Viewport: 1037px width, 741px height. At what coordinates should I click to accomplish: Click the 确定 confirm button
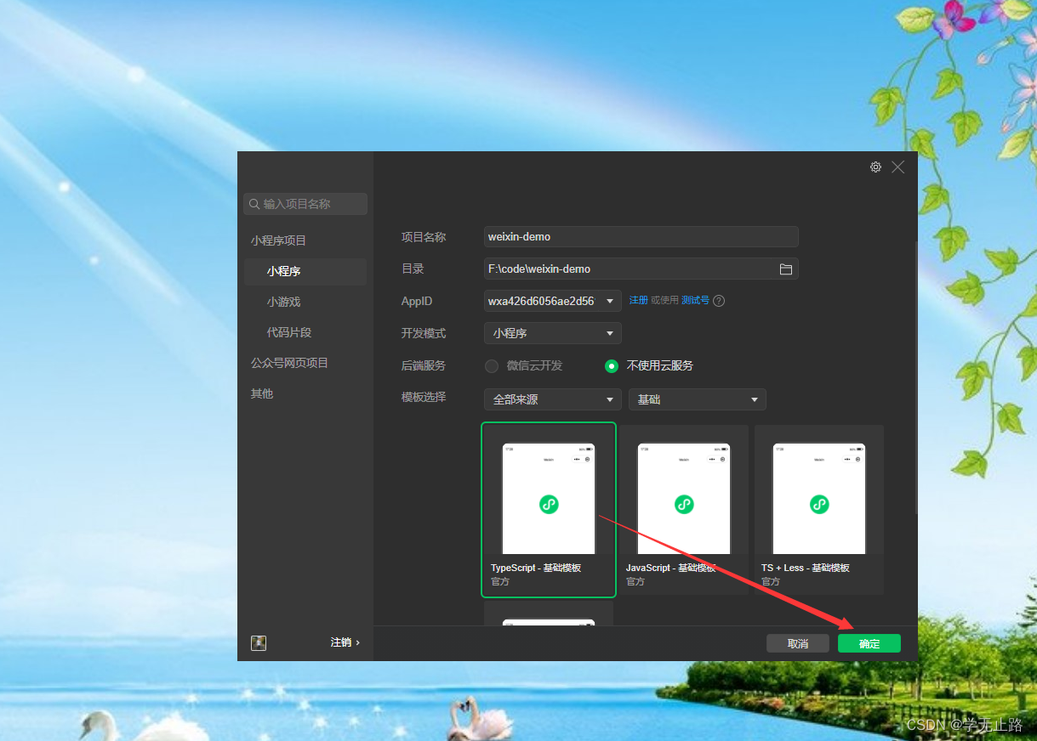coord(869,643)
